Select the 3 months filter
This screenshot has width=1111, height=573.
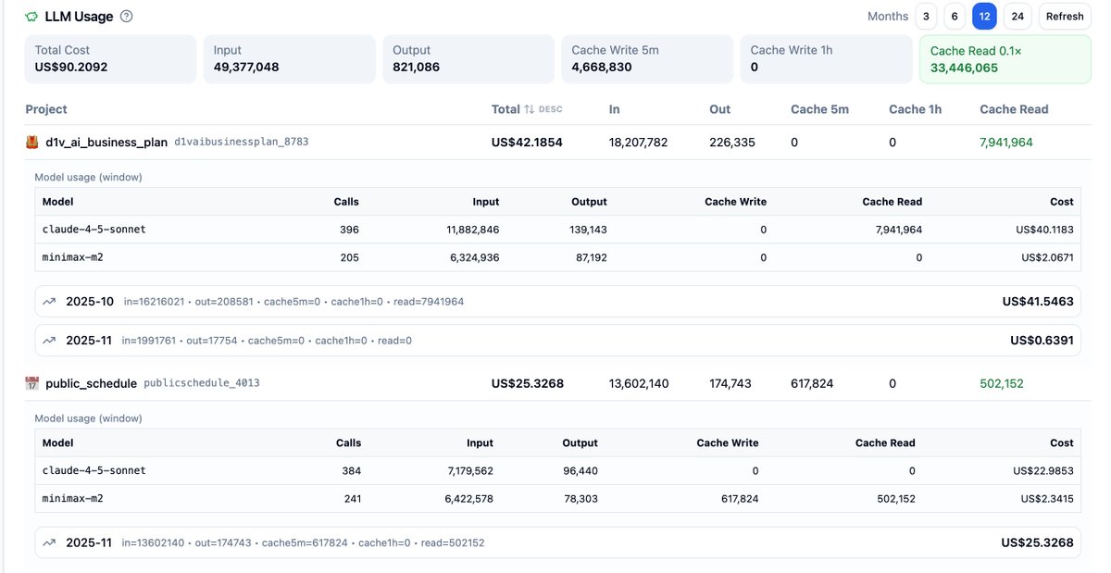pos(925,16)
